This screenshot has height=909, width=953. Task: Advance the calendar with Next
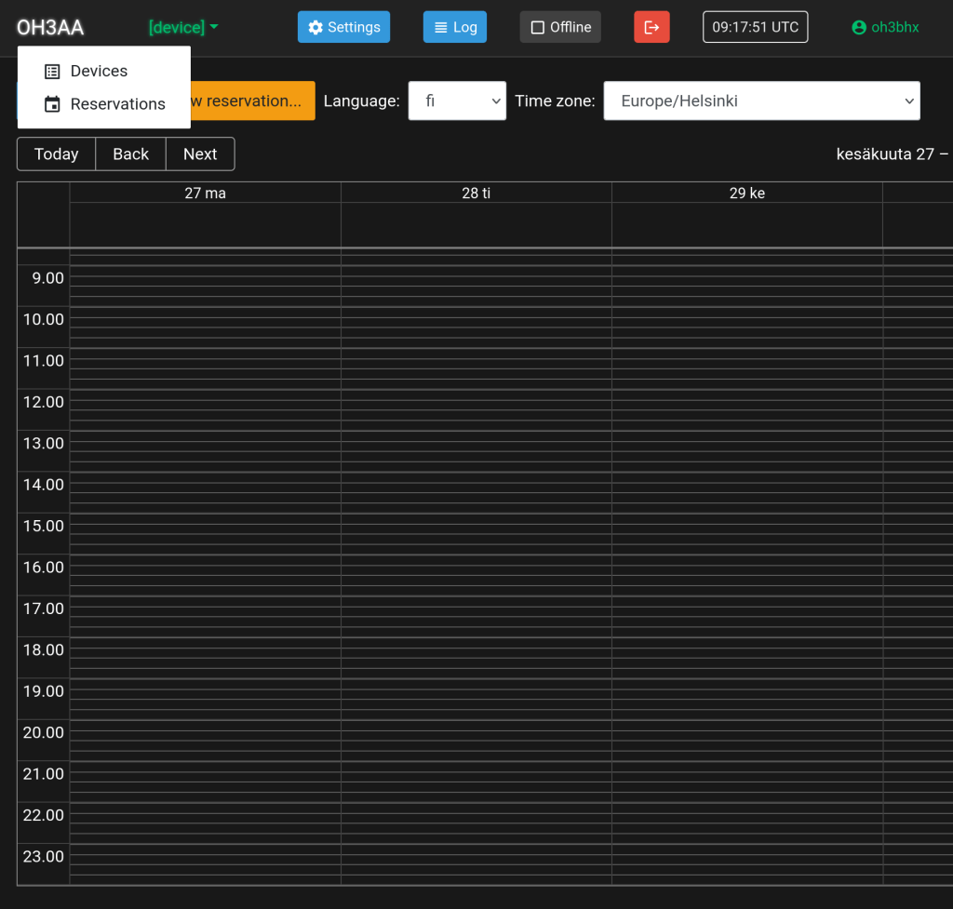pos(200,154)
